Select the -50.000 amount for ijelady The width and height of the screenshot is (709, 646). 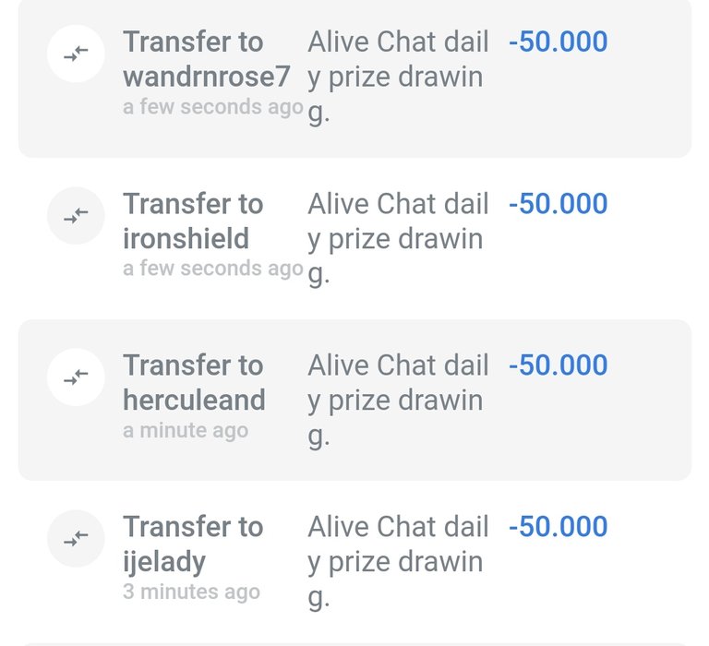pyautogui.click(x=558, y=527)
